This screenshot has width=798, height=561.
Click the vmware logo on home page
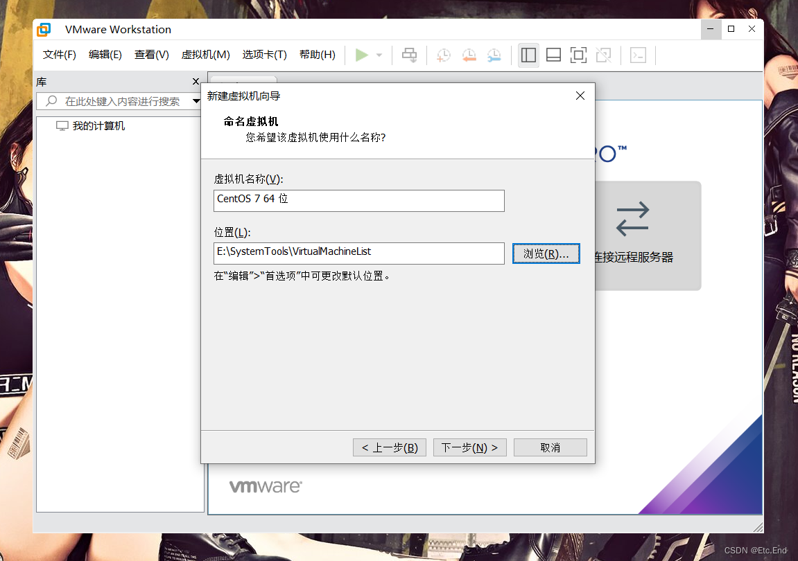265,486
